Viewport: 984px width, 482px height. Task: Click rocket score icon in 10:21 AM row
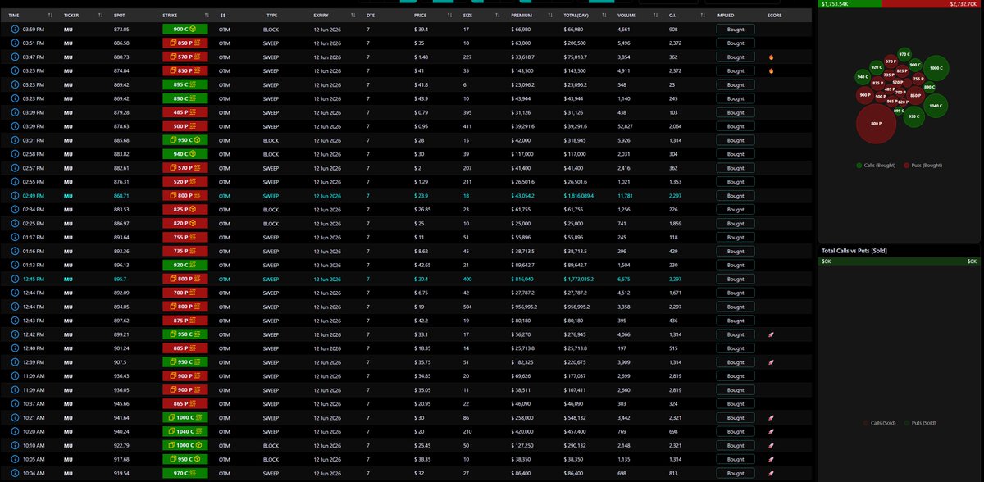[771, 417]
